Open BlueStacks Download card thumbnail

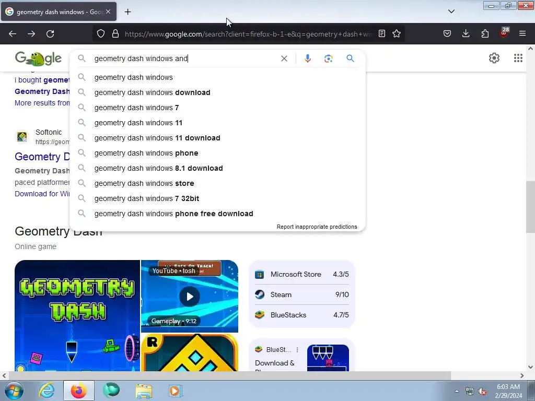[328, 358]
